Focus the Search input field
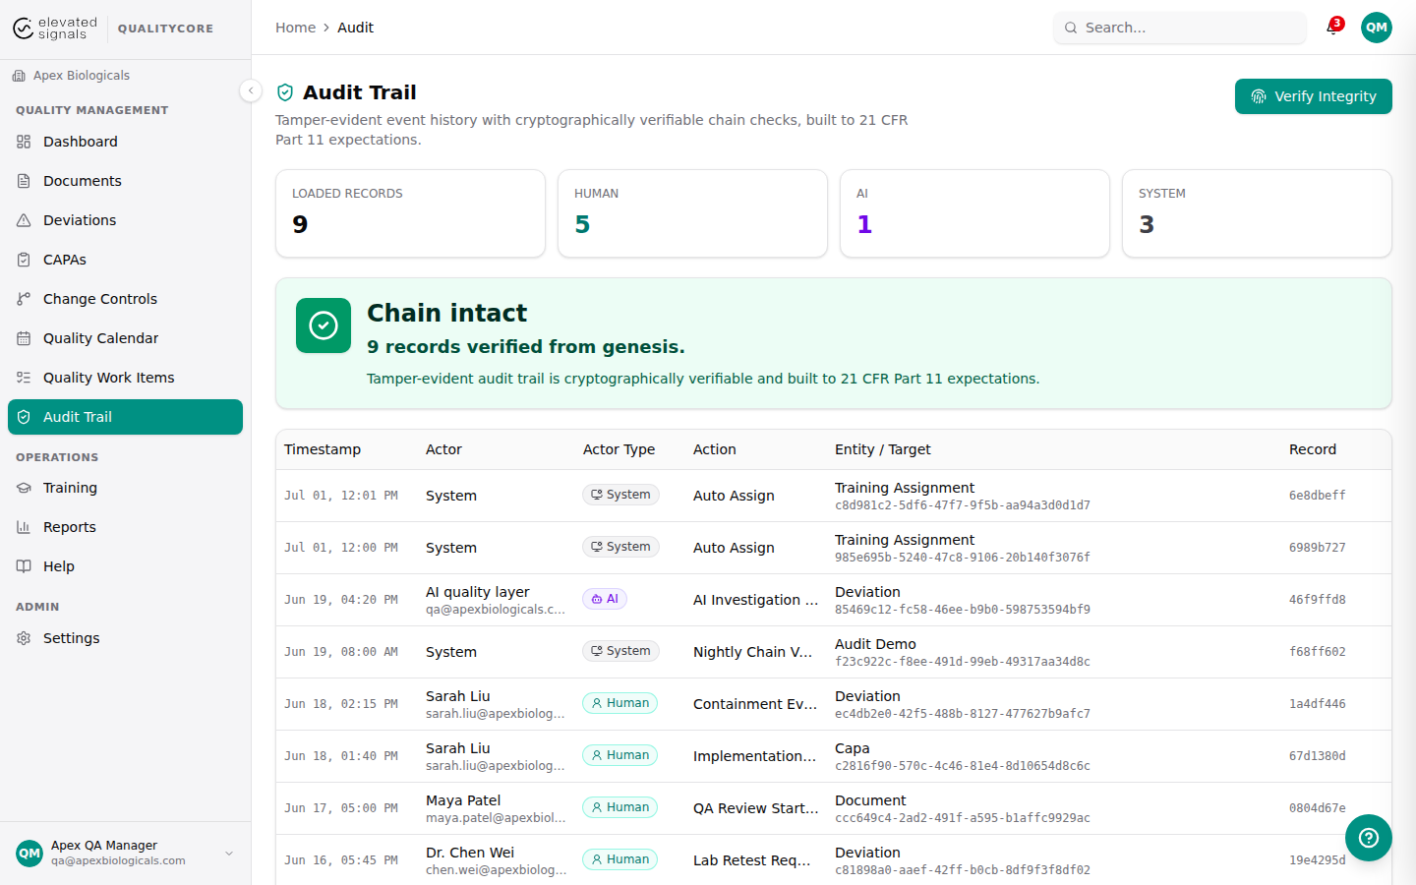 coord(1180,28)
